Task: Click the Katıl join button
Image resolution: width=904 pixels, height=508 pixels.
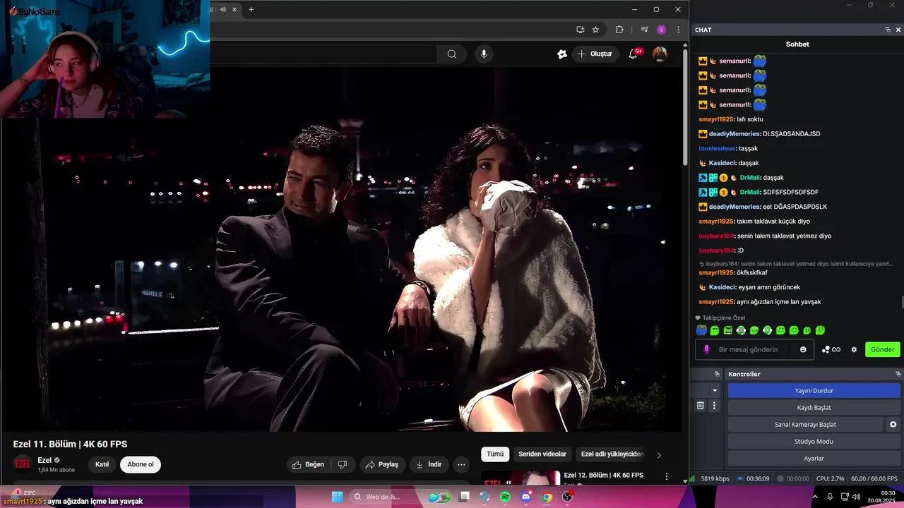Action: [102, 464]
